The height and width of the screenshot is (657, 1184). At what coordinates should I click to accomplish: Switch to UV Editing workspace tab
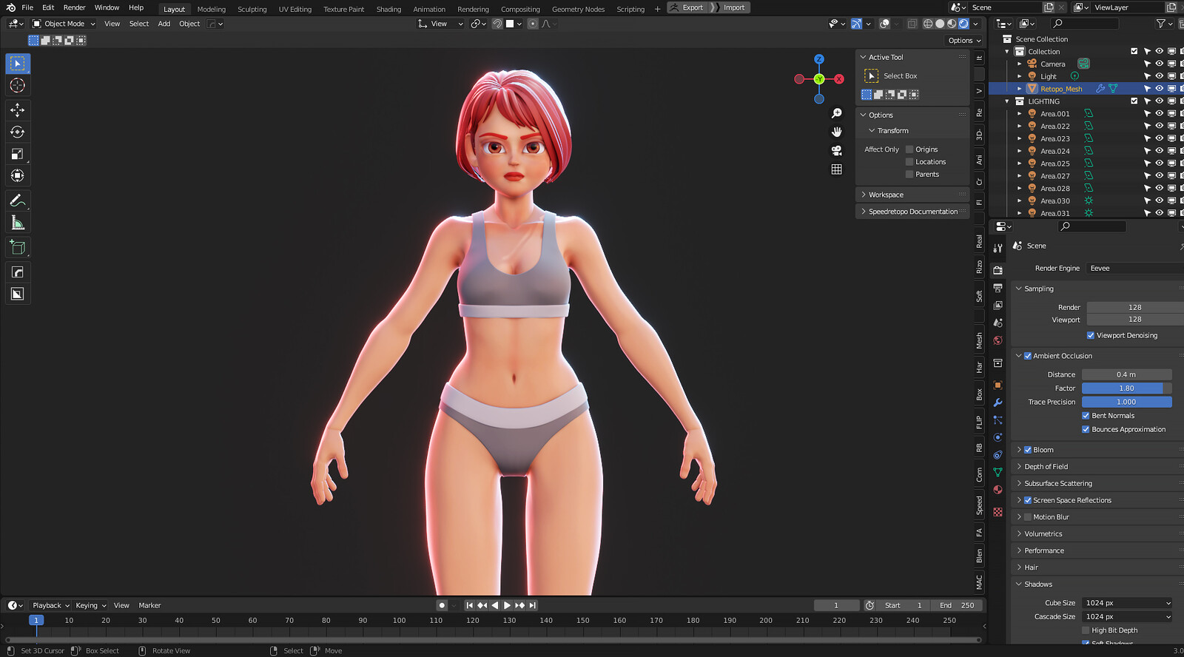click(x=295, y=9)
